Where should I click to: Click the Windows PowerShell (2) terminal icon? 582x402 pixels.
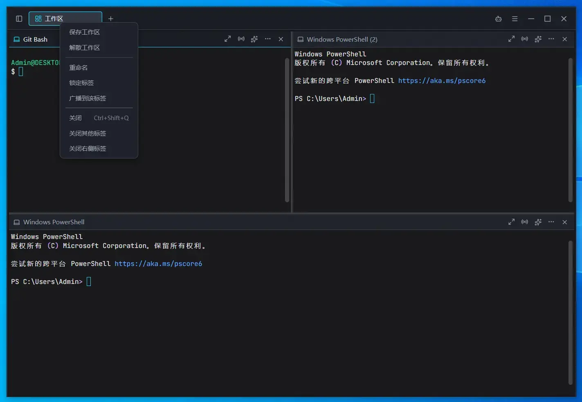click(301, 40)
